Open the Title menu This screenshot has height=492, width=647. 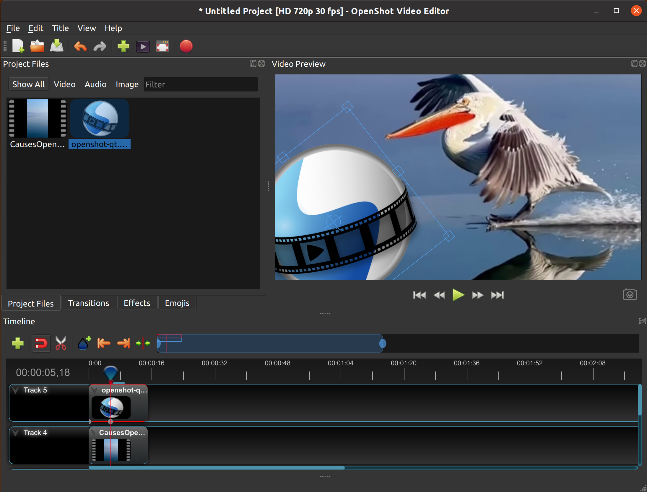point(61,27)
